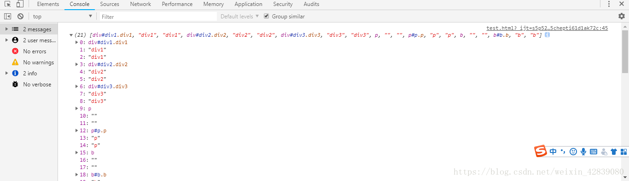Select the 2 info sidebar filter
This screenshot has width=629, height=181.
[x=29, y=74]
